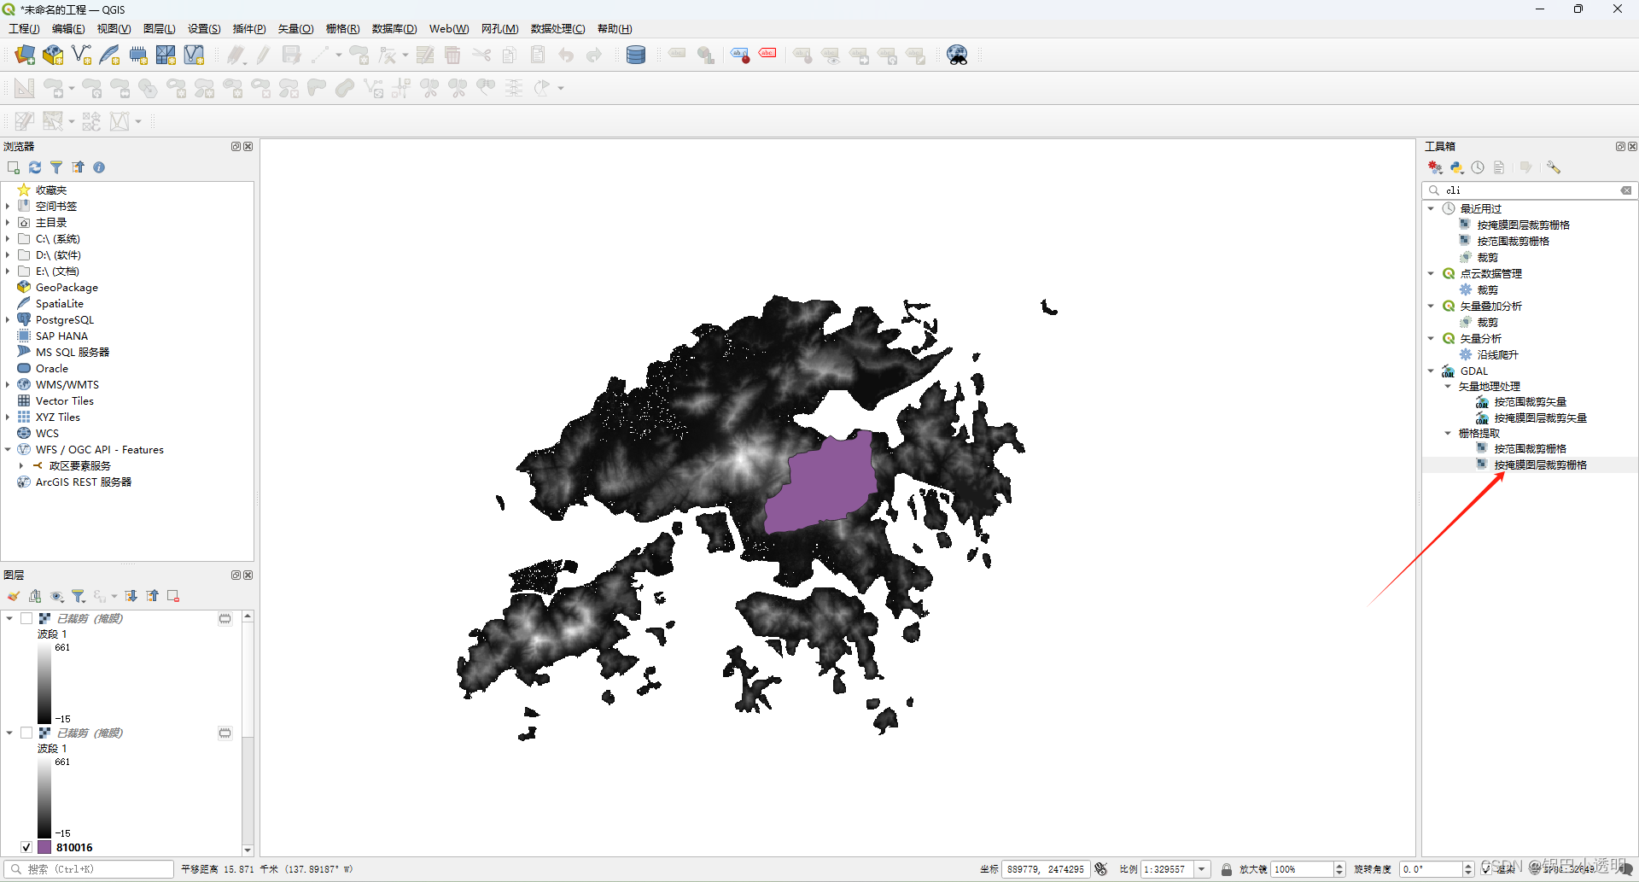Clear the toolbox search text
The height and width of the screenshot is (882, 1639).
click(1626, 190)
